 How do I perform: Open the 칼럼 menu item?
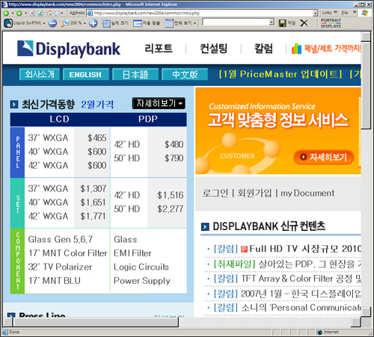click(263, 49)
